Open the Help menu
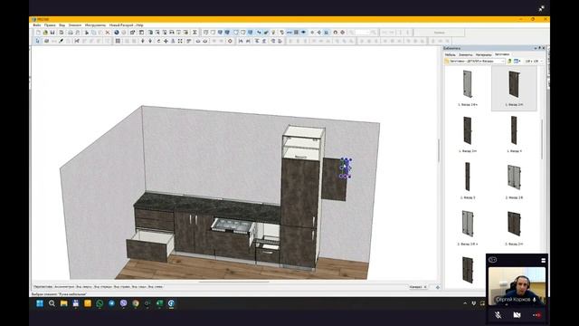The width and height of the screenshot is (579, 326). tap(139, 25)
